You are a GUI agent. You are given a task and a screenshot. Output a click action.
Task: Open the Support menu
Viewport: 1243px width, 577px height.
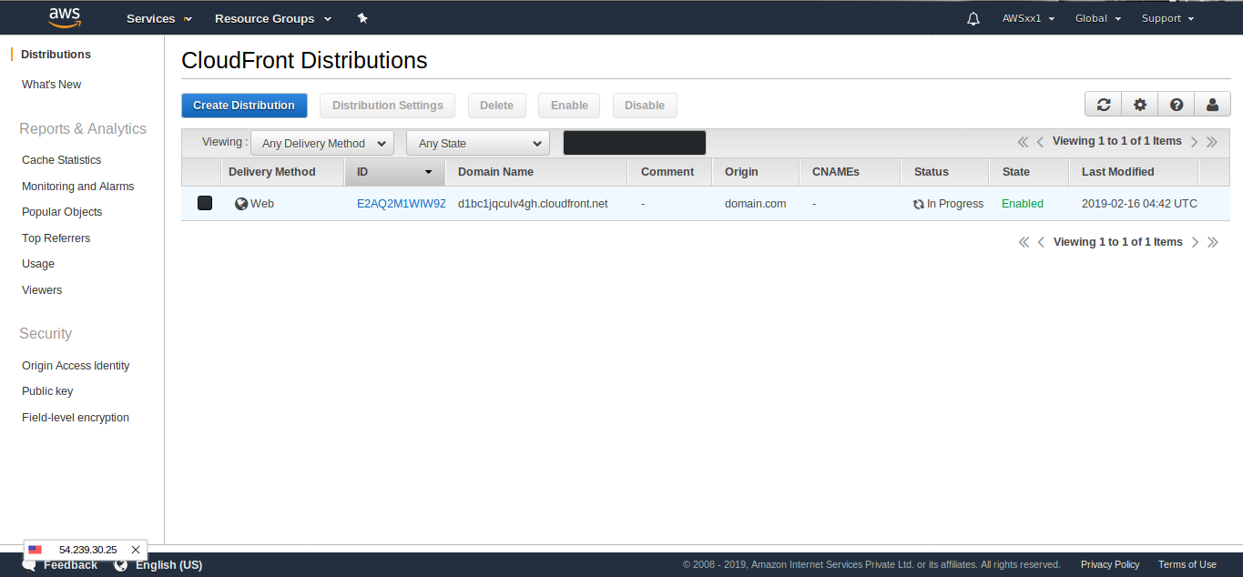[1167, 18]
